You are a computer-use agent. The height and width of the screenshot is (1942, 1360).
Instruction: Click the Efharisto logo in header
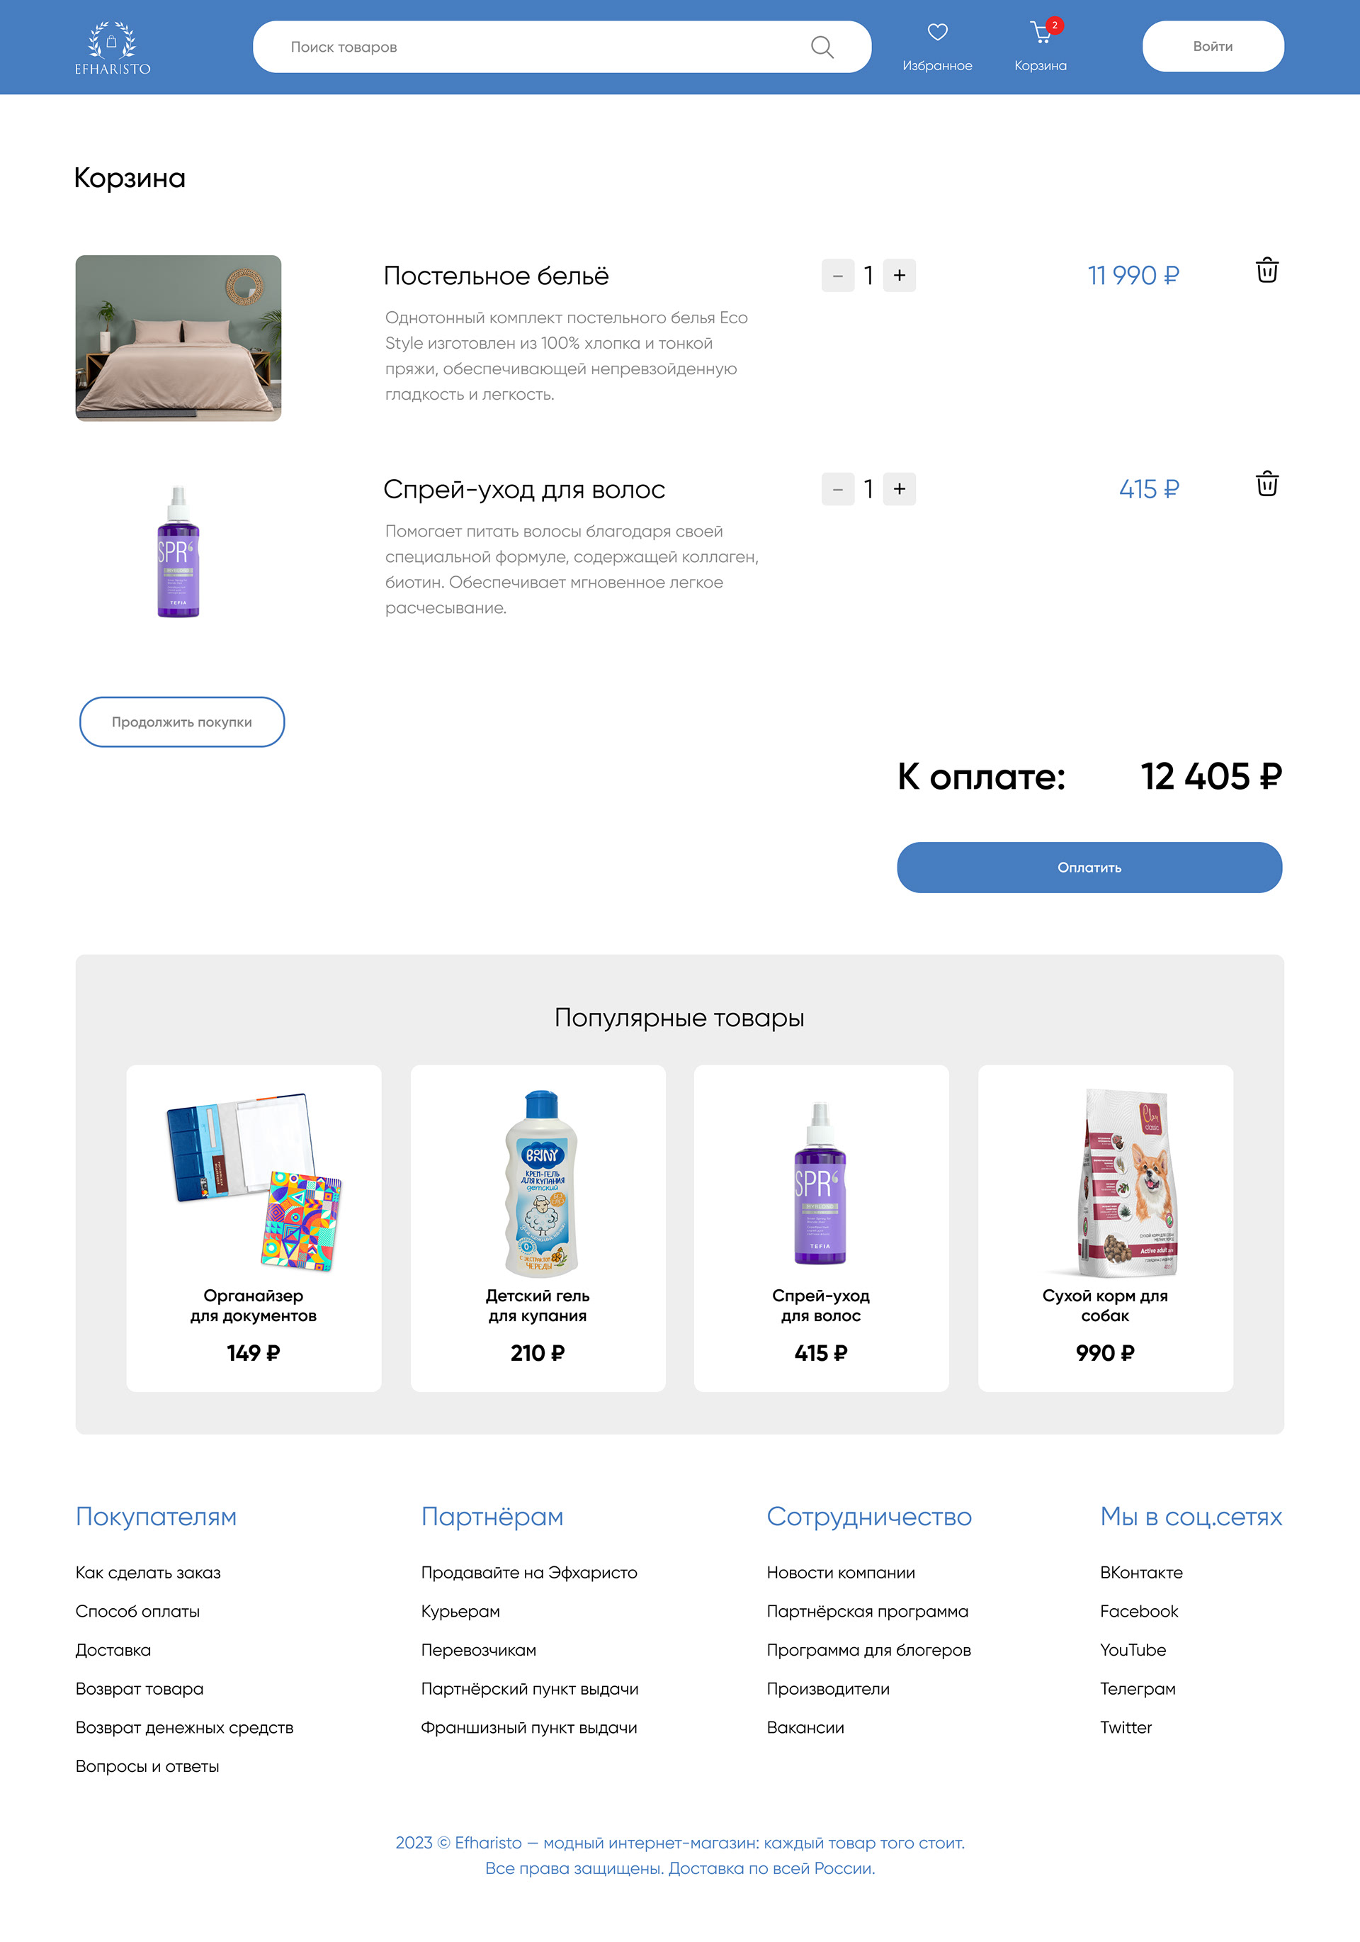click(113, 47)
